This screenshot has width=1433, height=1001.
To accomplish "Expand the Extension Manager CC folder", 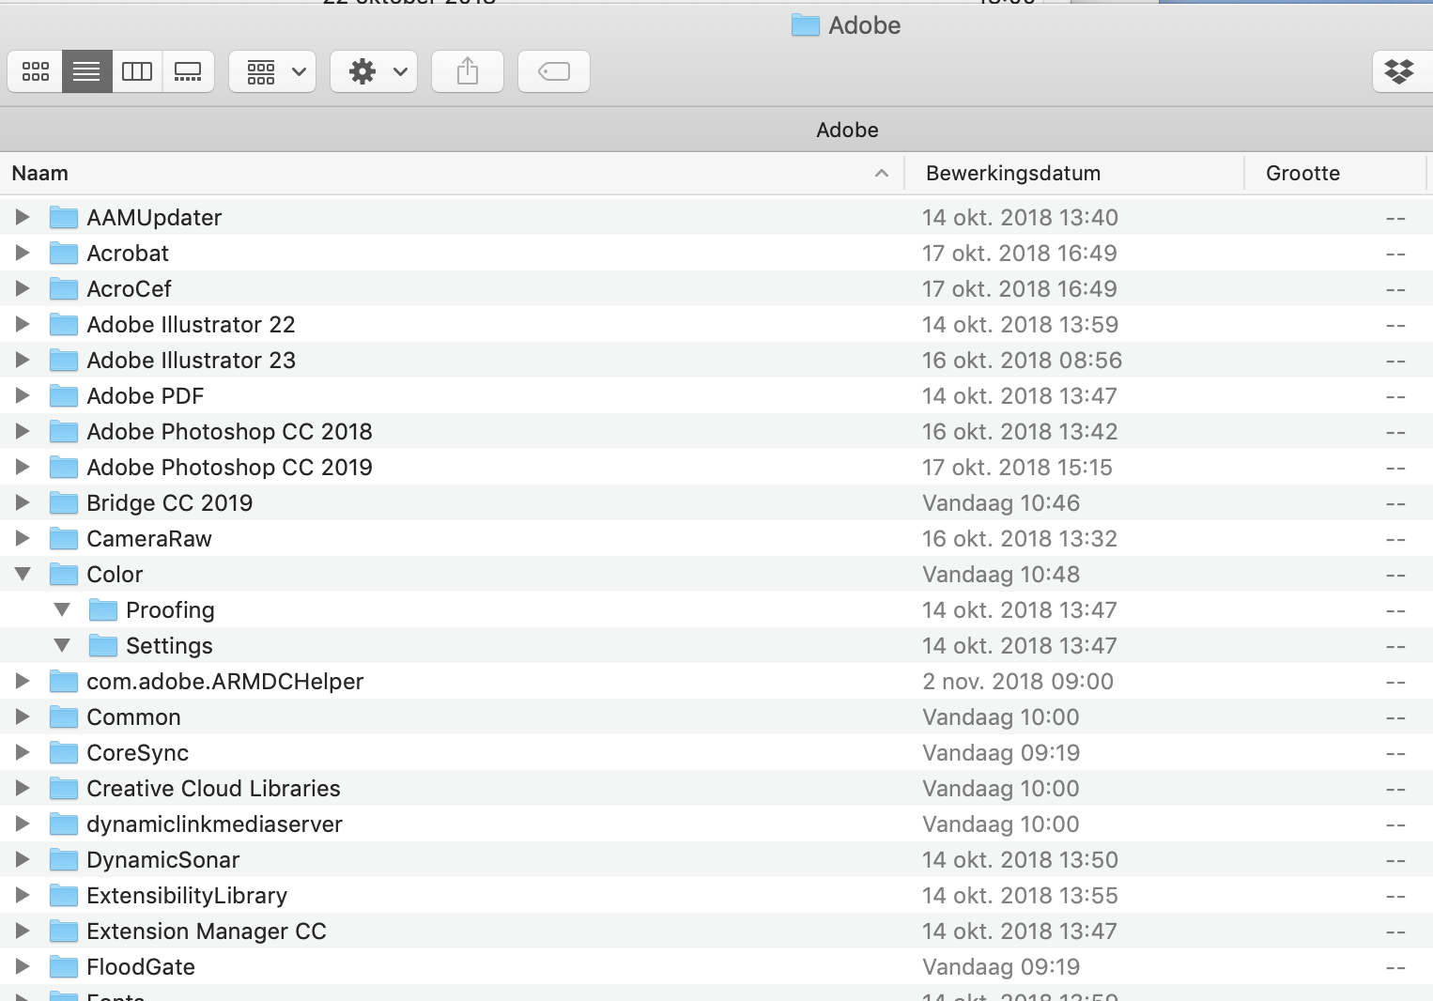I will (23, 931).
